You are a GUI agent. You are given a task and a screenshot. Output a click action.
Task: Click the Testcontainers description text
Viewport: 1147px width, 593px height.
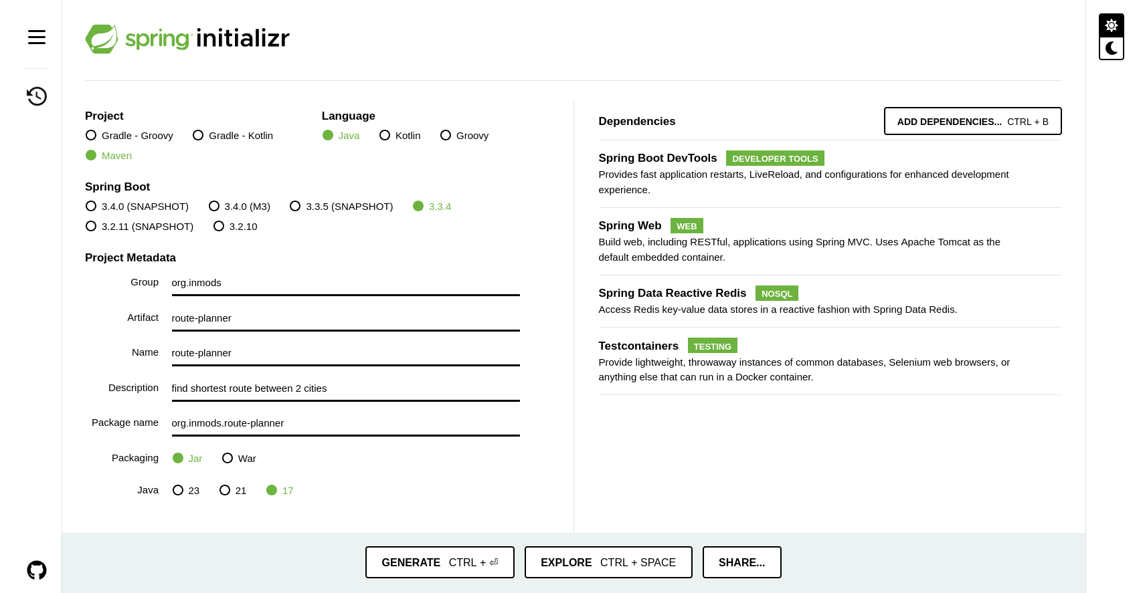coord(804,370)
